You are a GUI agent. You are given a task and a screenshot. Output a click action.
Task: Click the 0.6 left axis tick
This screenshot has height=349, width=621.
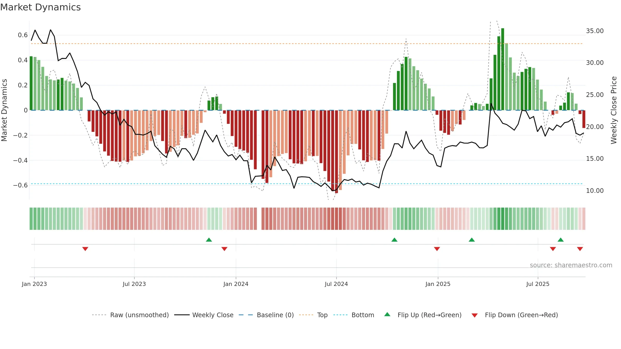23,35
